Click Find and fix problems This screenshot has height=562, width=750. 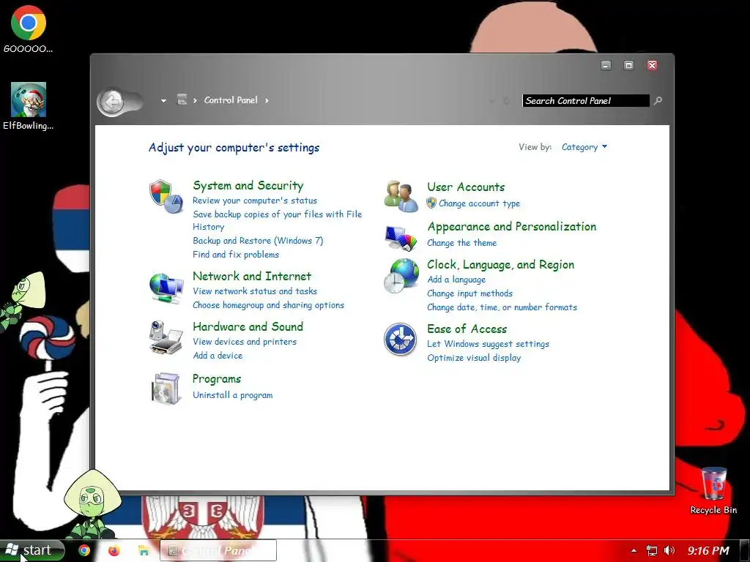pyautogui.click(x=235, y=255)
